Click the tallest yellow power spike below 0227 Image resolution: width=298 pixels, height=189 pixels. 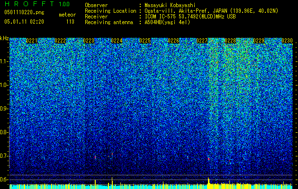pos(208,181)
